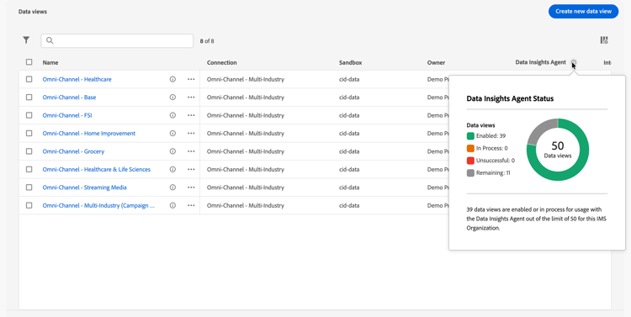Show info for Omni-Channel - FSI
The image size is (631, 317).
pos(172,115)
